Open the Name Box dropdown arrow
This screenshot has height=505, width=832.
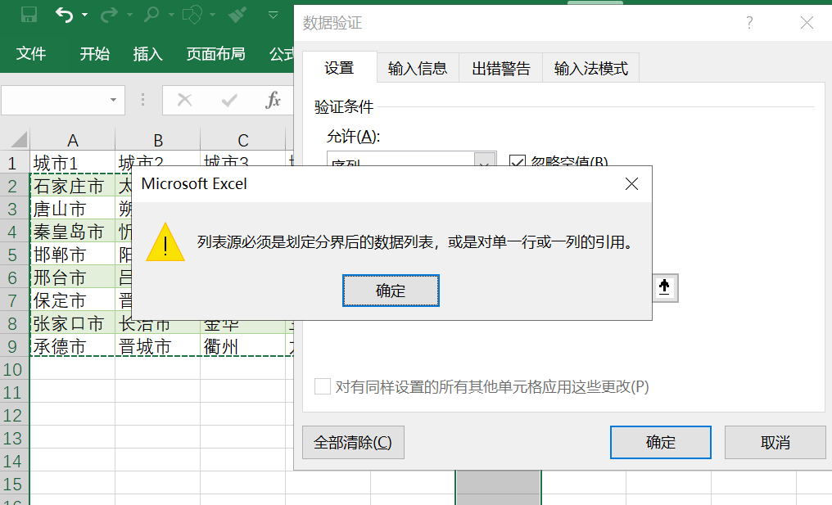[x=113, y=100]
